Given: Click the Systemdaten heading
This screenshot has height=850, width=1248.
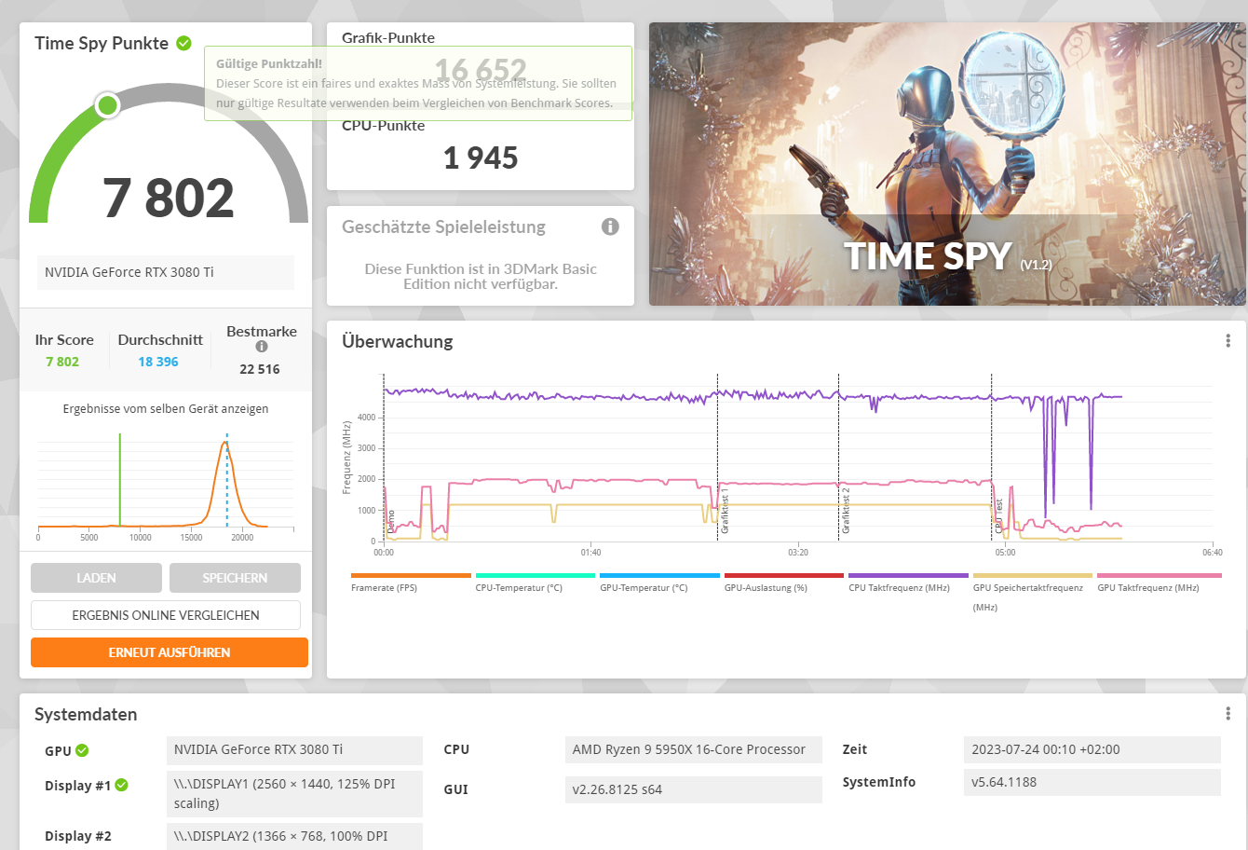Looking at the screenshot, I should 86,714.
